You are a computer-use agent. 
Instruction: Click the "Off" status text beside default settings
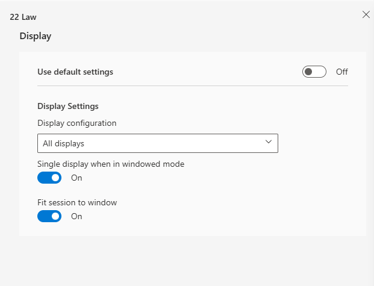[342, 72]
